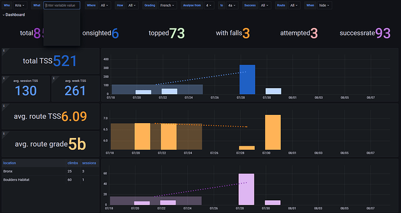The width and height of the screenshot is (401, 213).
Task: Open the 'to' grade dropdown showing 4a
Action: (232, 5)
